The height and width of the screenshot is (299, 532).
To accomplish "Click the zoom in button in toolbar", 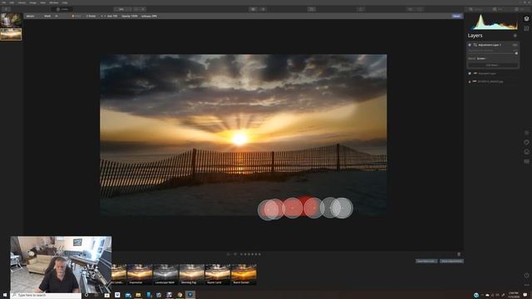I will (144, 9).
